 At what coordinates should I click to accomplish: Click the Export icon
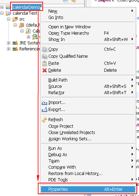point(44,110)
